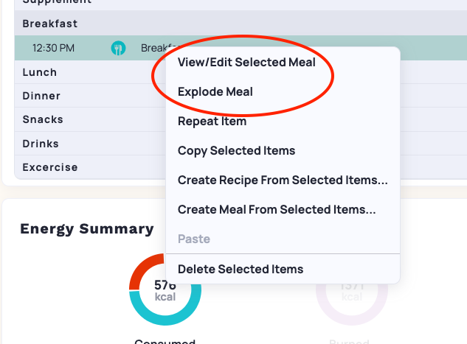This screenshot has height=344, width=467.
Task: Click the Energy Summary heading
Action: click(87, 229)
